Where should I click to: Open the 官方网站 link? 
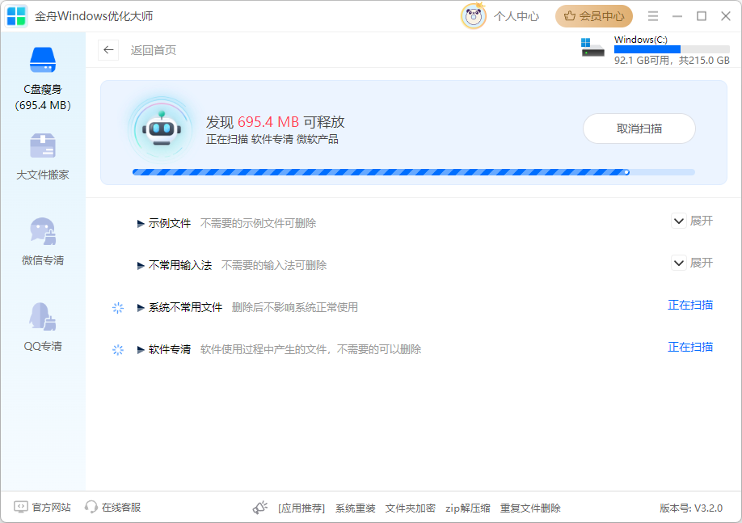43,508
